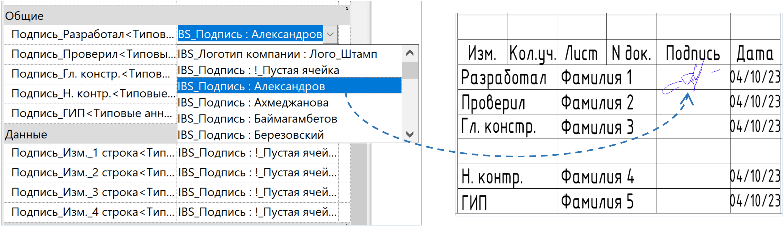This screenshot has height=226, width=783.
Task: Open the Подпись_Разработал dropdown arrow
Action: click(x=330, y=34)
